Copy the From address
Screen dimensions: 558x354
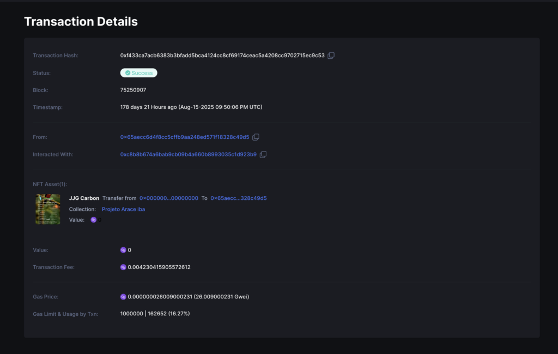[x=256, y=137]
